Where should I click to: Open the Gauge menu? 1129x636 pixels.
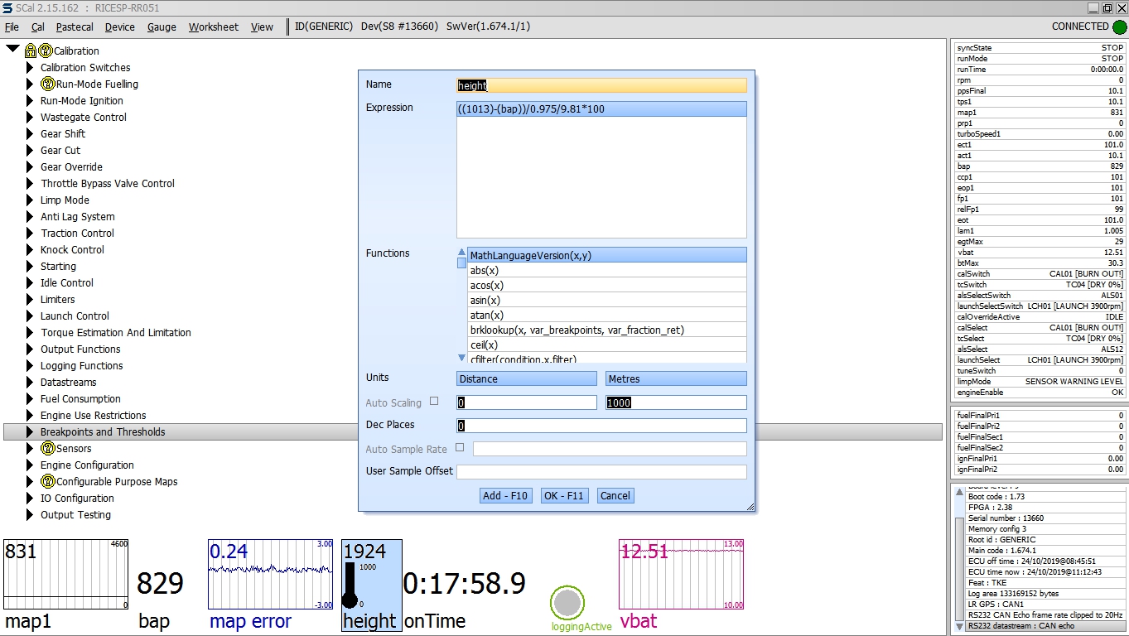click(162, 26)
